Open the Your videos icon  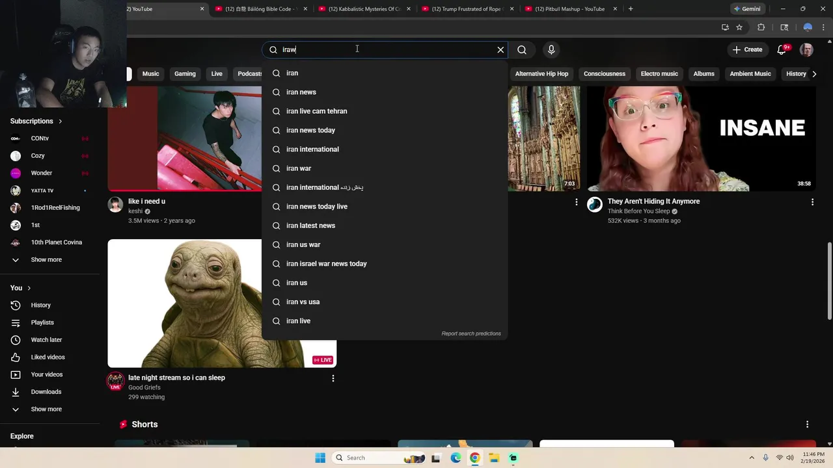click(16, 374)
